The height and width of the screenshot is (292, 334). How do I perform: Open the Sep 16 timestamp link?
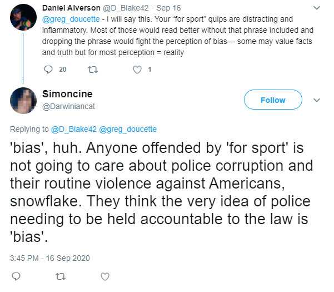pos(168,8)
